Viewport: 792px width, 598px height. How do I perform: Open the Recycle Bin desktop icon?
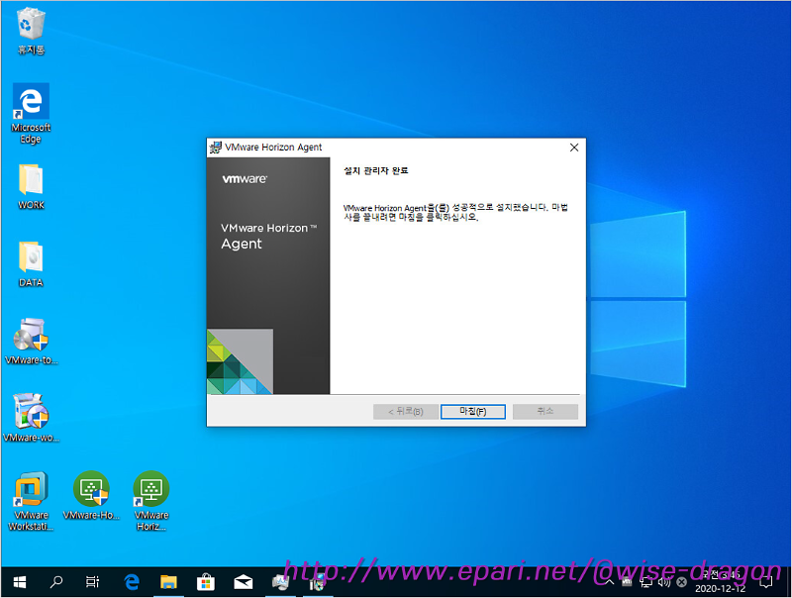[32, 31]
